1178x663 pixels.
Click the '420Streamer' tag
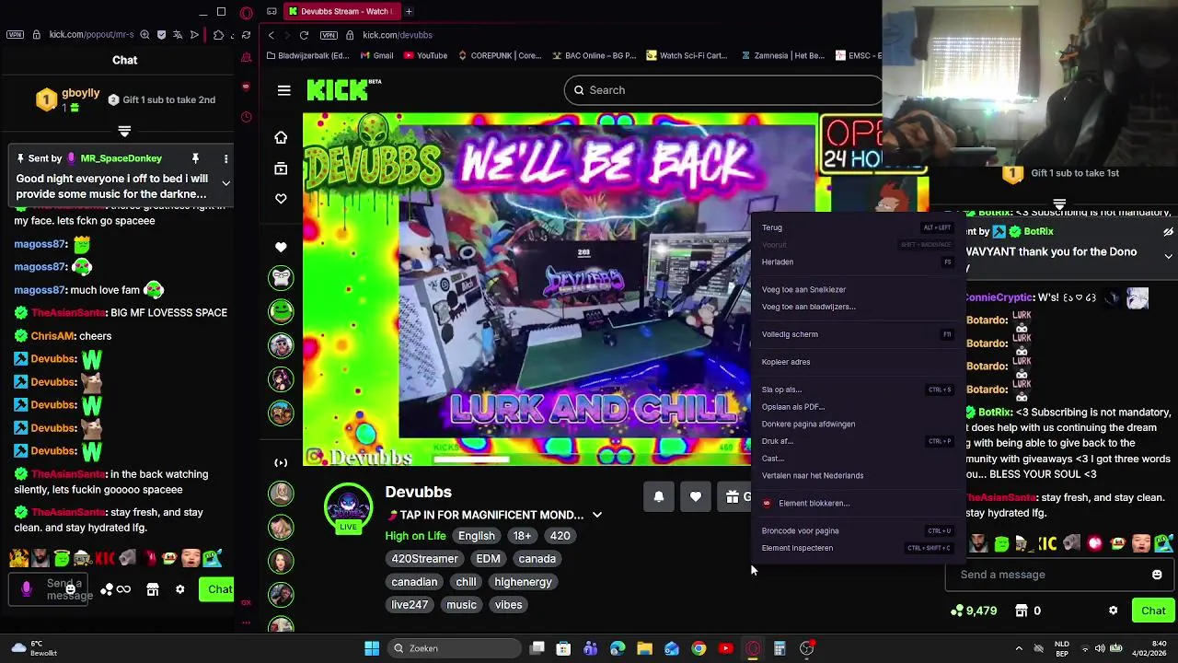[424, 559]
